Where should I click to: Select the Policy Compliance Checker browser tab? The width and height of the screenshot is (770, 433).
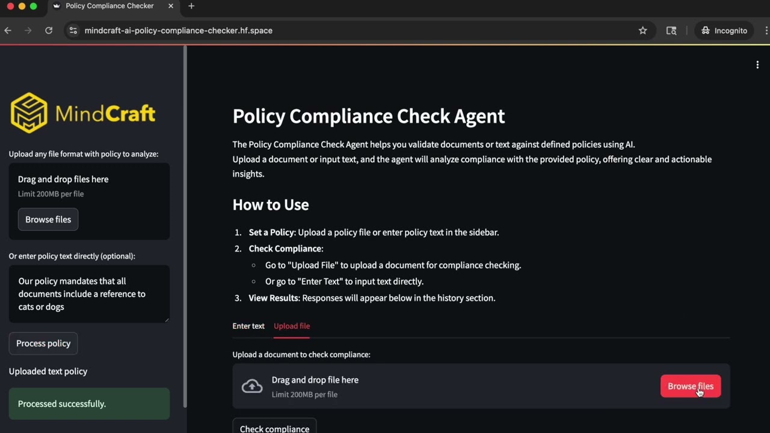coord(109,6)
